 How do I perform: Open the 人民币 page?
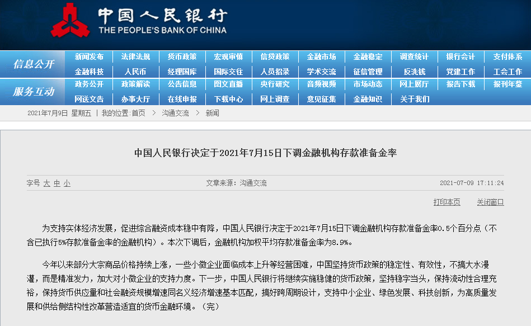135,72
